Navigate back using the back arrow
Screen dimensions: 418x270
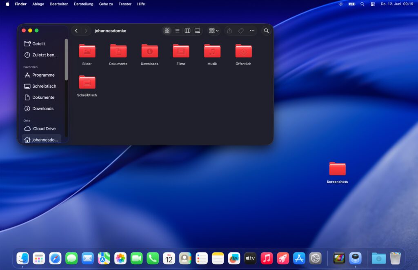tap(76, 31)
